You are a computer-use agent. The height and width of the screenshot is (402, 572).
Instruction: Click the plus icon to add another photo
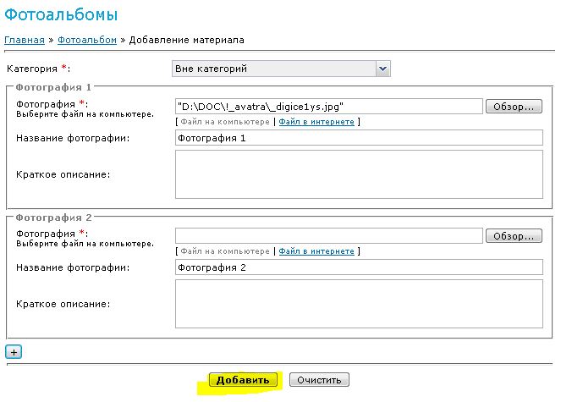coord(14,352)
